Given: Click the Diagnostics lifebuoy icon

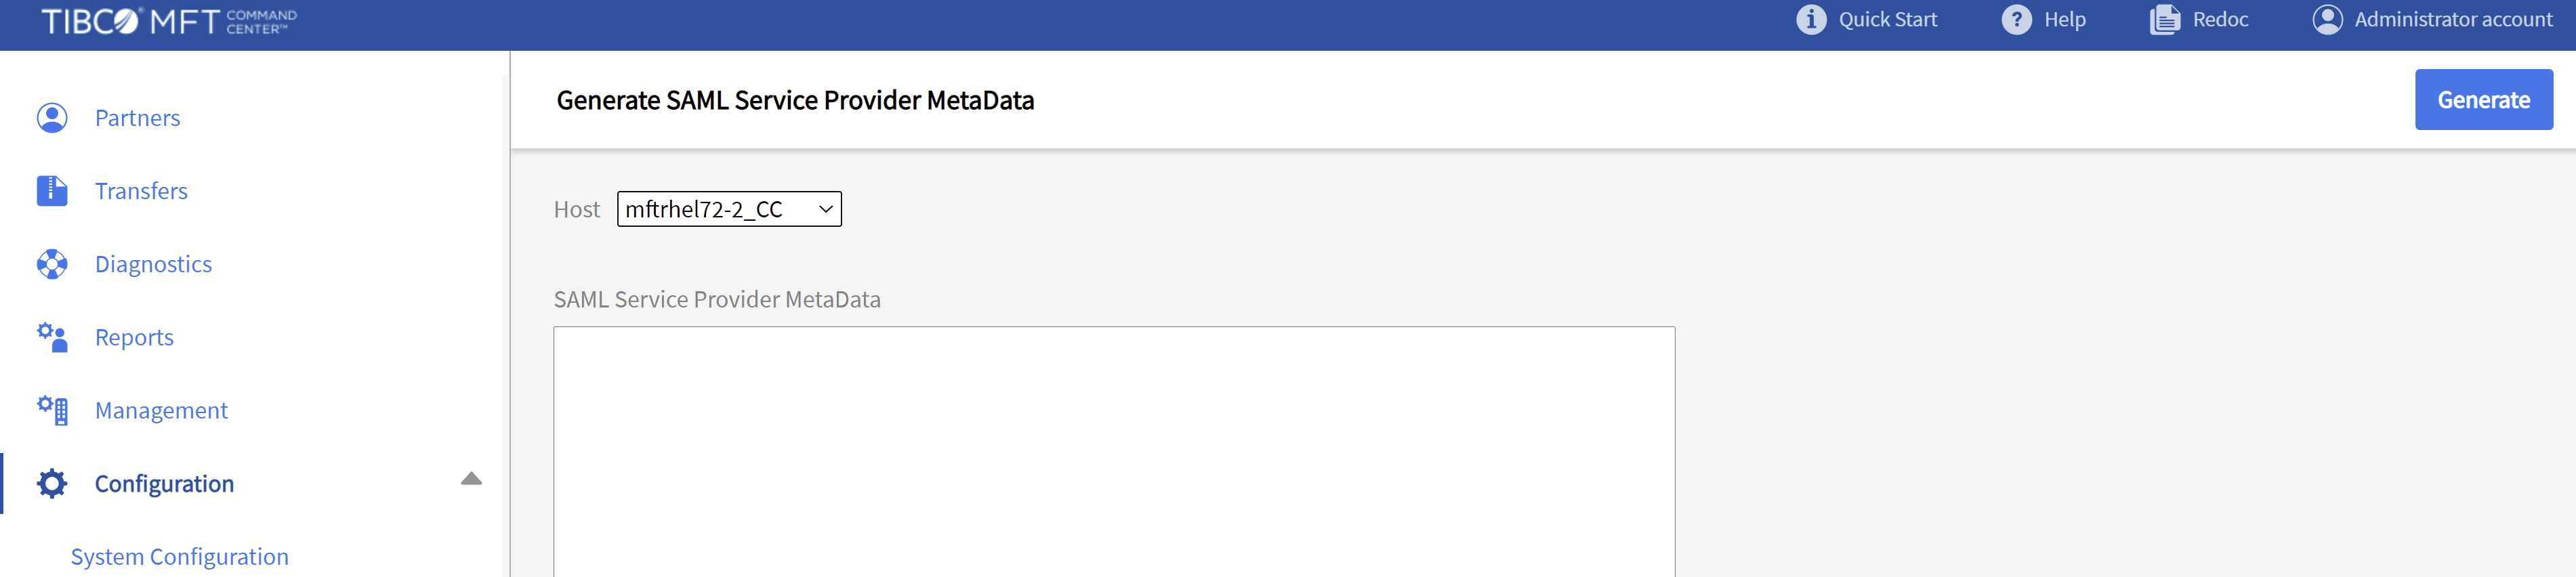Looking at the screenshot, I should [x=52, y=264].
